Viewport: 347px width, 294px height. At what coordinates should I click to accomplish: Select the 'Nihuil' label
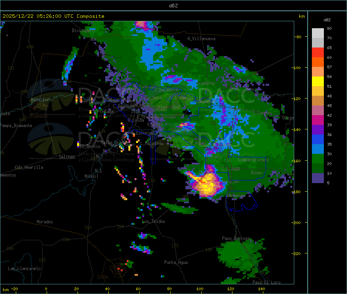pos(91,176)
